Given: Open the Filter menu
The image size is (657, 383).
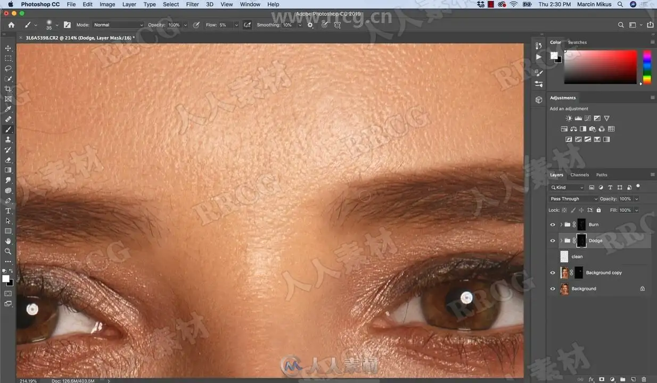Looking at the screenshot, I should tap(192, 4).
